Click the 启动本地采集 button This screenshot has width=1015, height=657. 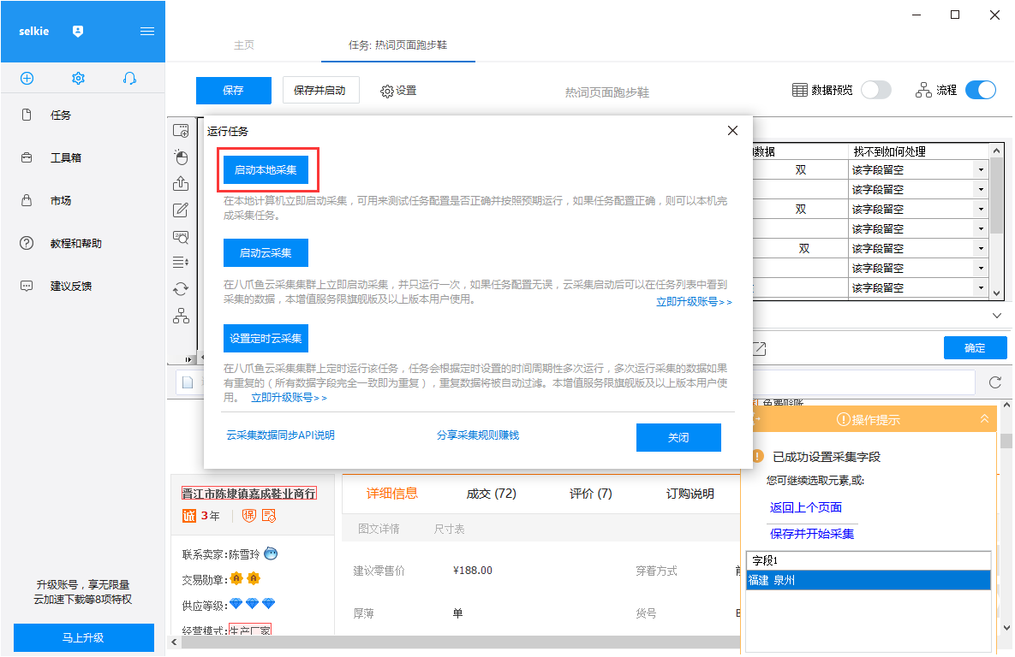click(x=266, y=170)
